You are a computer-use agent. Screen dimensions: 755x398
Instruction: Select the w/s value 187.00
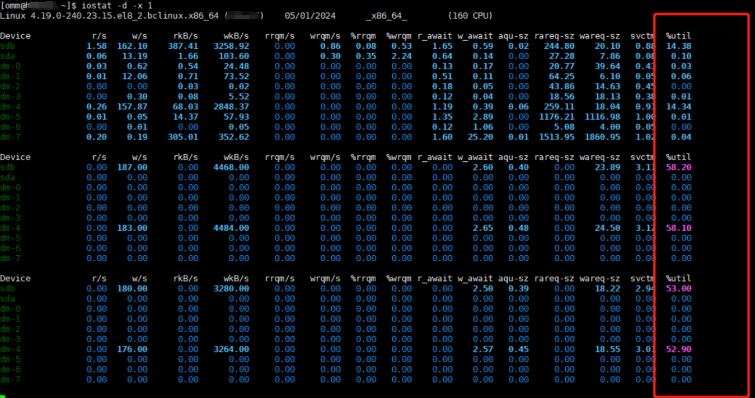click(x=132, y=167)
